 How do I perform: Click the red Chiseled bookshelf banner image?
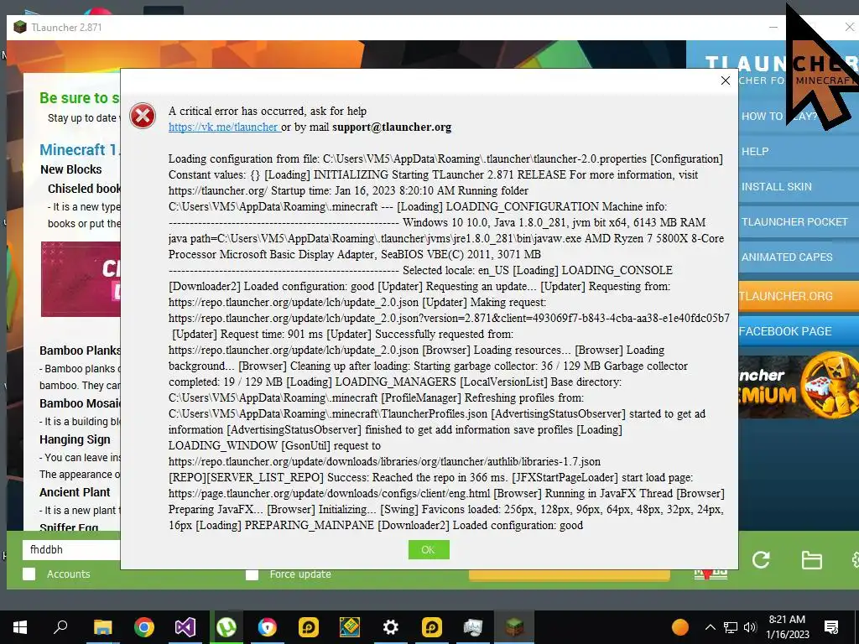(81, 278)
